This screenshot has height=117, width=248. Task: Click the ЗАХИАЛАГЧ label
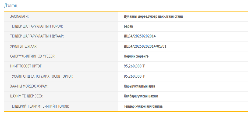coord(19,17)
